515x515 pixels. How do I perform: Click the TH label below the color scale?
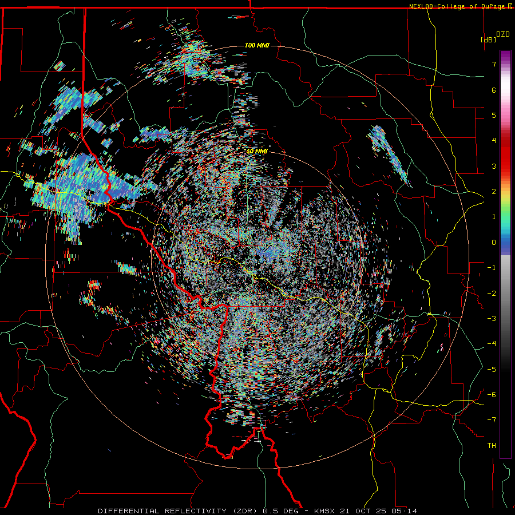(492, 446)
